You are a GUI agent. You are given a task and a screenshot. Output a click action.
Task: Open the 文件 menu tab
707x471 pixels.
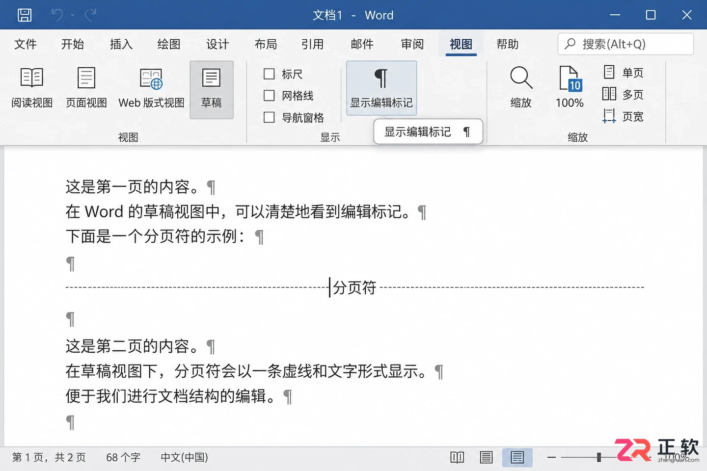pyautogui.click(x=26, y=44)
